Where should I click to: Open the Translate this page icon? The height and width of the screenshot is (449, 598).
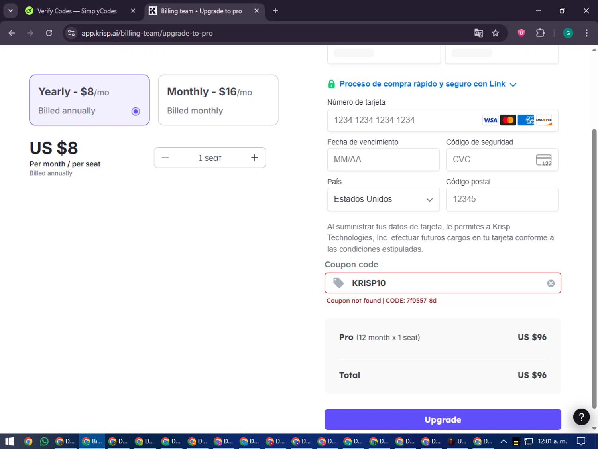(x=478, y=33)
